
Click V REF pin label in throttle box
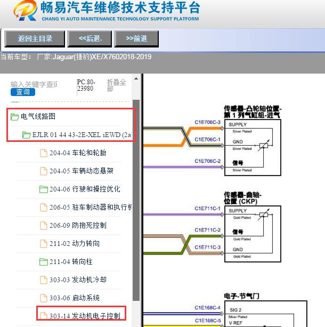point(235,323)
